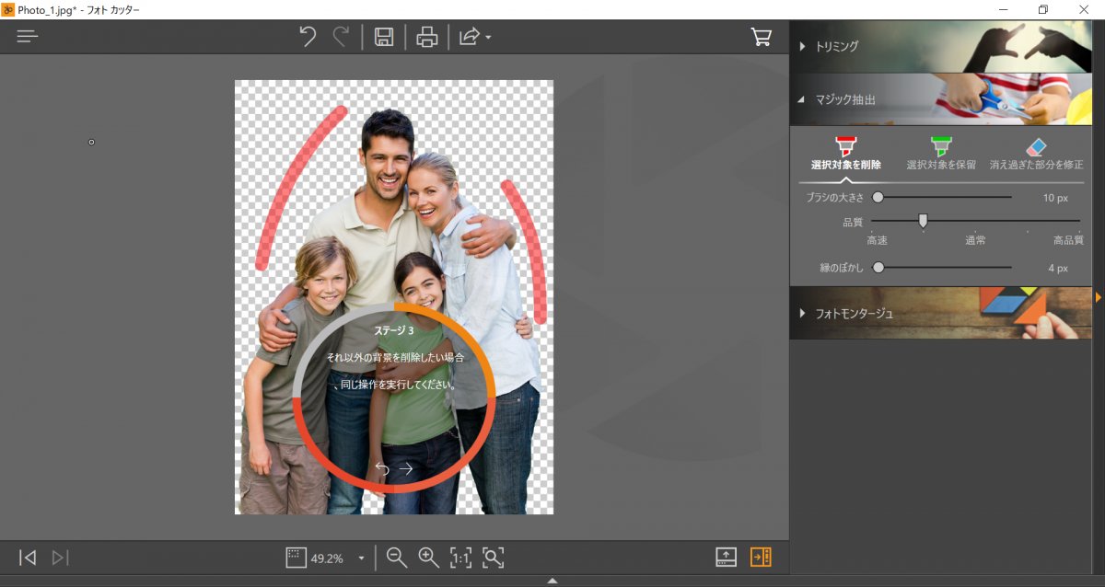
Task: Select the 消え過ぎた部分を修正 eraser tool
Action: coord(1036,154)
